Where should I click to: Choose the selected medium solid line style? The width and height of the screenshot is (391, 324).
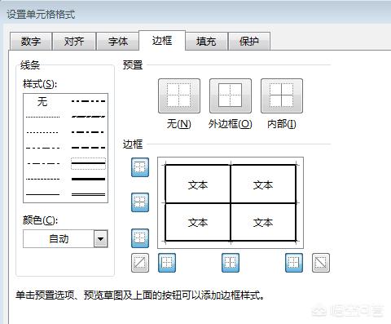point(88,163)
